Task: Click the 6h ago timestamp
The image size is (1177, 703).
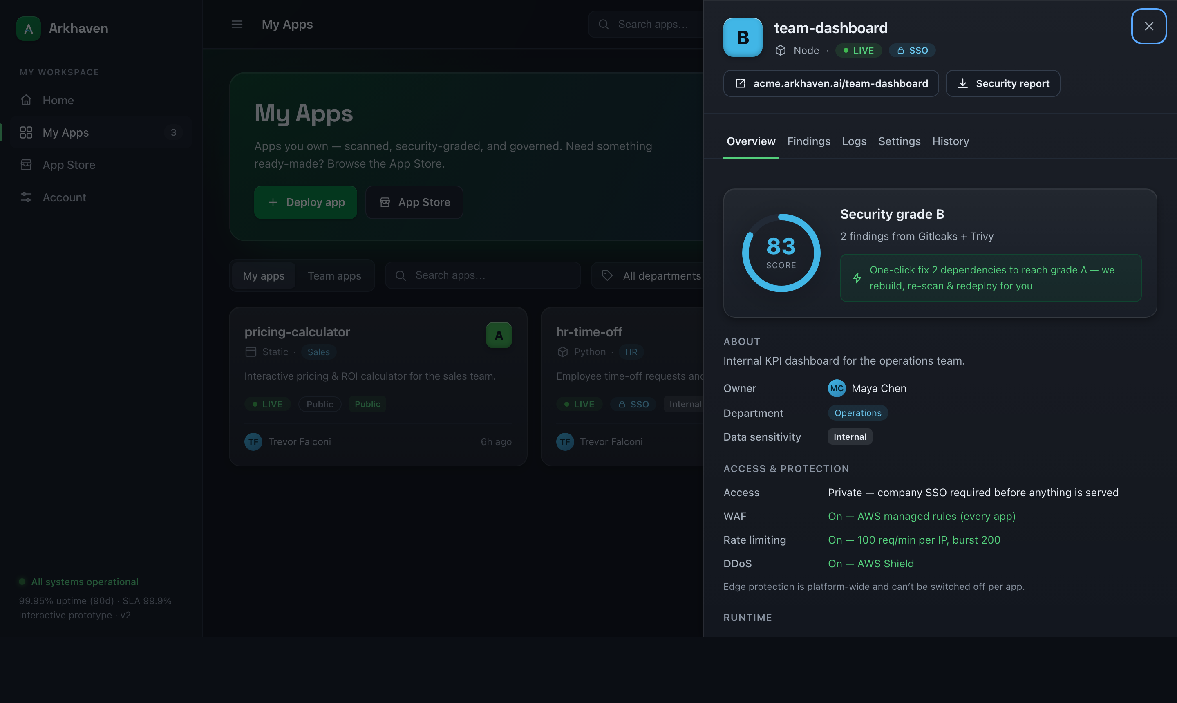Action: pos(496,442)
